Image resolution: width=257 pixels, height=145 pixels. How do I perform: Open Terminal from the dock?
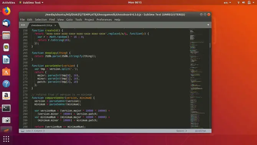point(6,108)
